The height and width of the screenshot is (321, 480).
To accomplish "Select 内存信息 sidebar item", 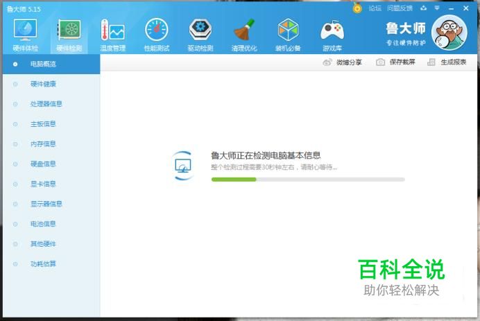I will click(x=51, y=144).
